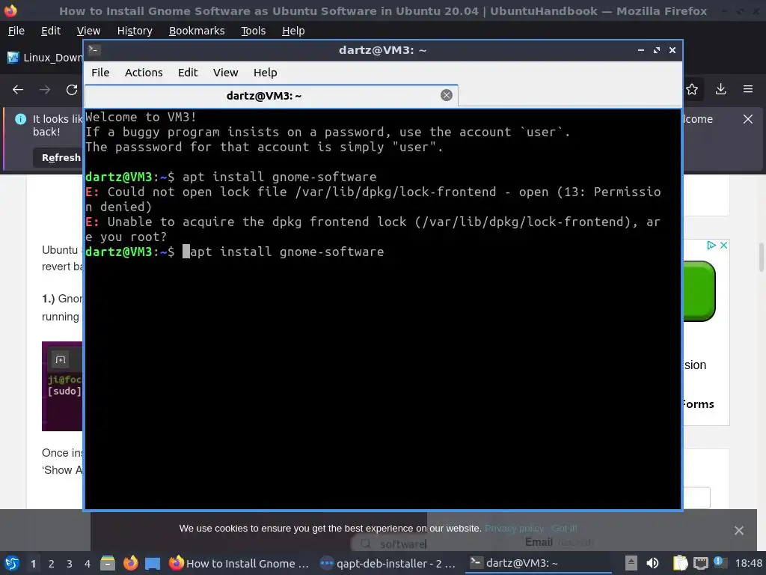Open volume control tray icon
Image resolution: width=766 pixels, height=575 pixels.
click(x=652, y=563)
